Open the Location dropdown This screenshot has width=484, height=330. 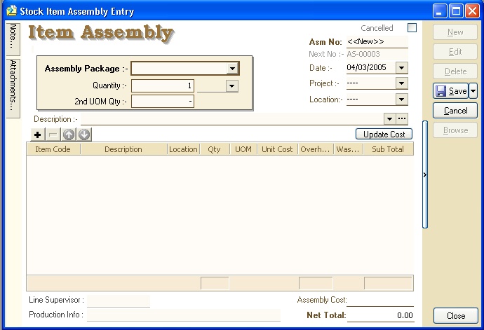[401, 99]
